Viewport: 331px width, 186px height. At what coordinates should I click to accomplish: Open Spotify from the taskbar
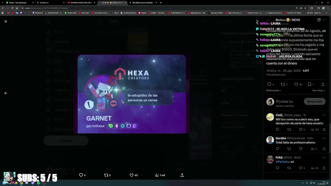click(x=38, y=183)
